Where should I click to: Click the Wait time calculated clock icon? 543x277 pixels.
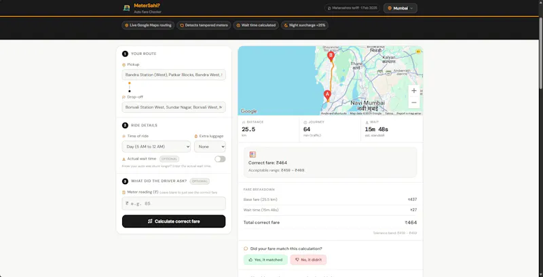pos(238,25)
